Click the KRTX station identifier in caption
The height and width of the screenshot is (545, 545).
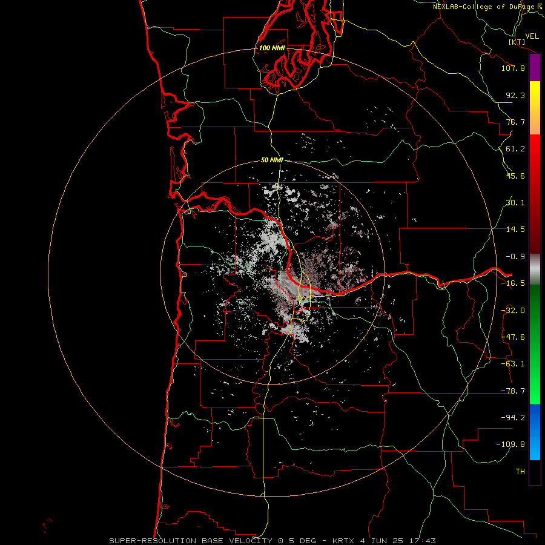343,541
